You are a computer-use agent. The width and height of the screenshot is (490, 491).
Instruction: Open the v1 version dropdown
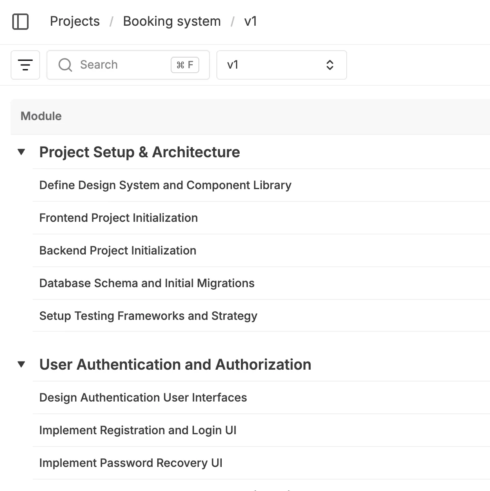pos(281,65)
